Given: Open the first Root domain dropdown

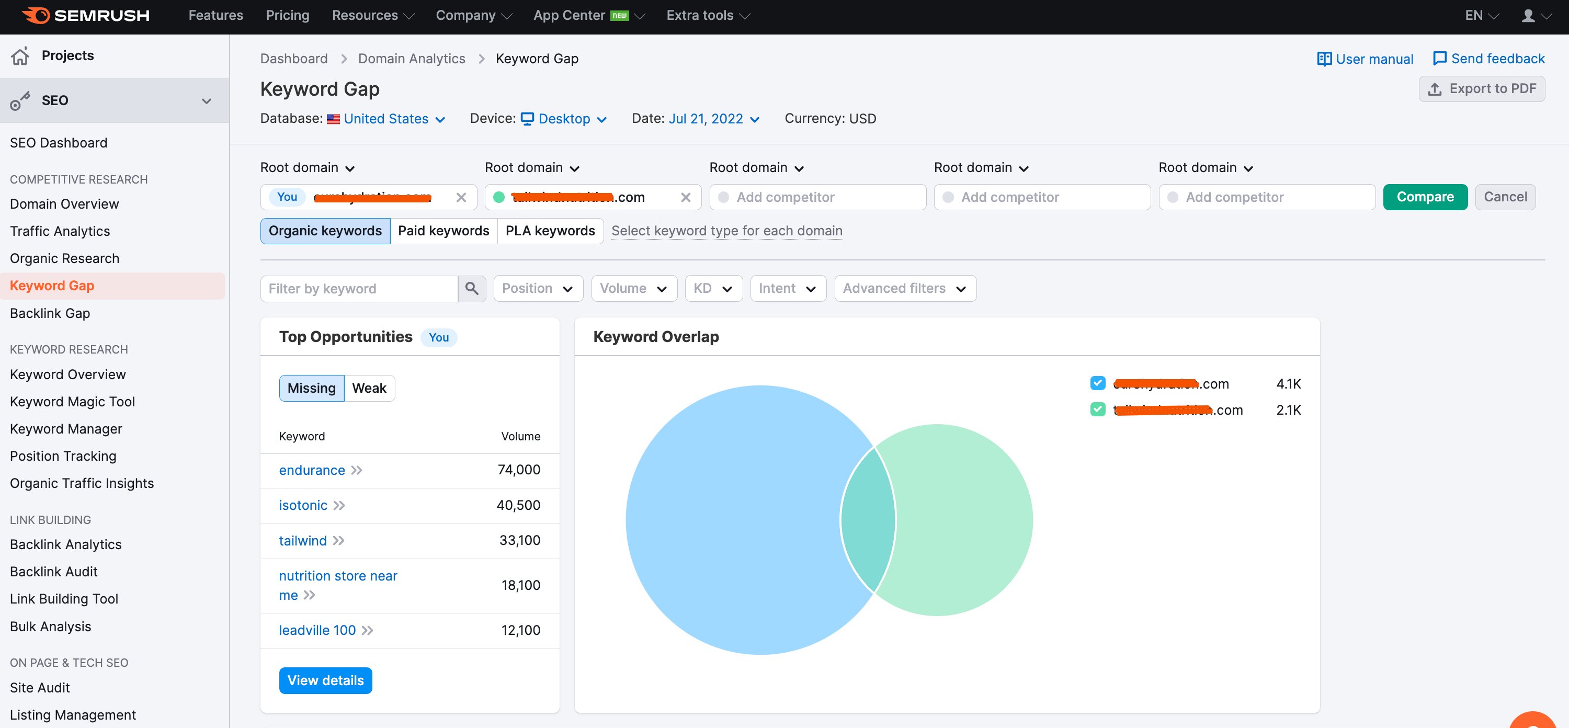Looking at the screenshot, I should (x=308, y=168).
